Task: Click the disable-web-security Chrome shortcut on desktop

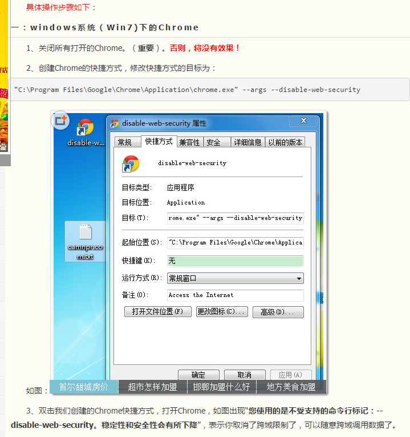Action: pyautogui.click(x=86, y=133)
